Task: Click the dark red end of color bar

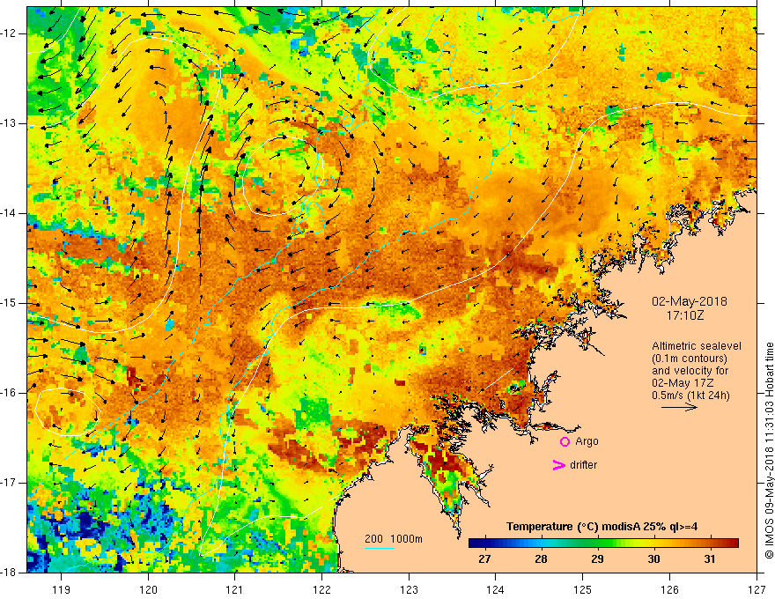Action: 734,544
